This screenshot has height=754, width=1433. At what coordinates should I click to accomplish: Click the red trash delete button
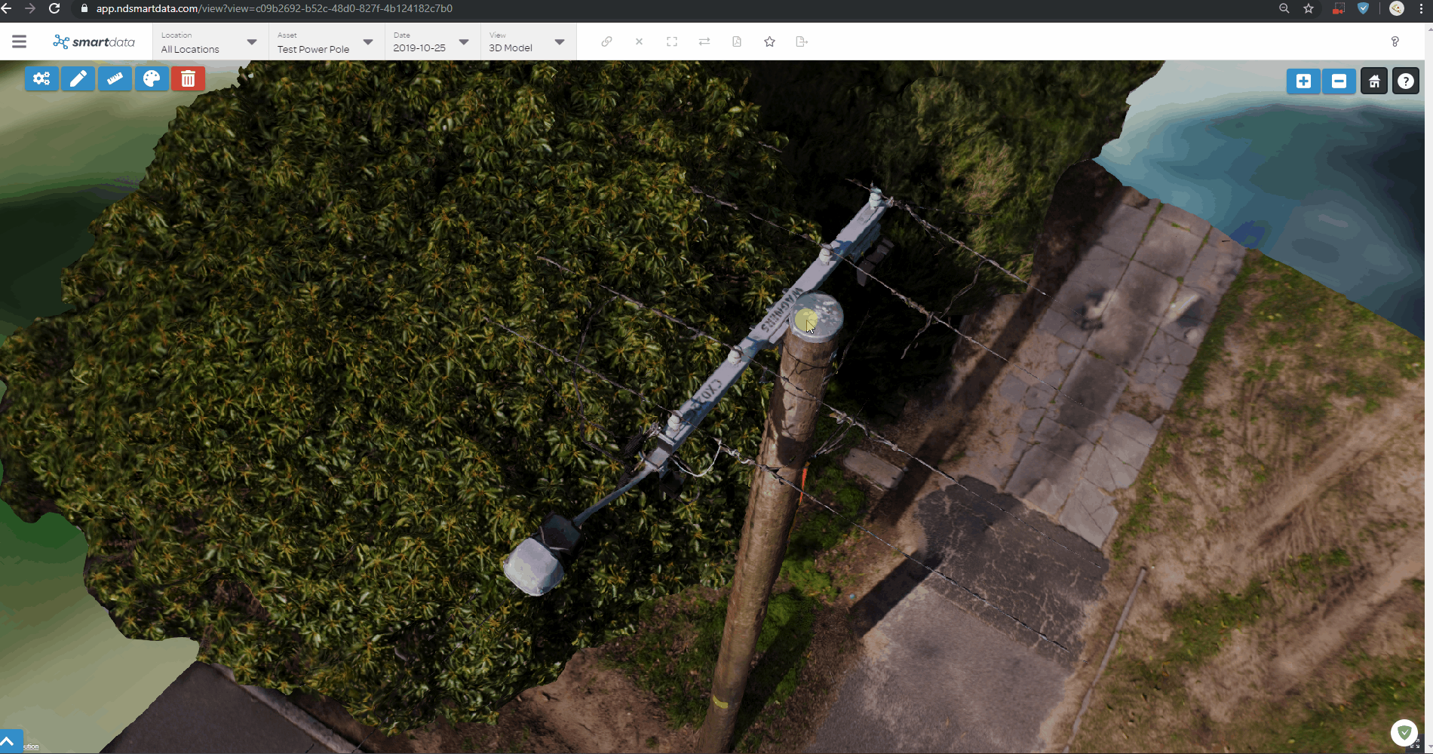point(188,78)
